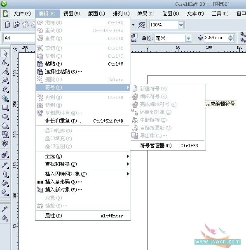Select the Polygon tool

5,125
